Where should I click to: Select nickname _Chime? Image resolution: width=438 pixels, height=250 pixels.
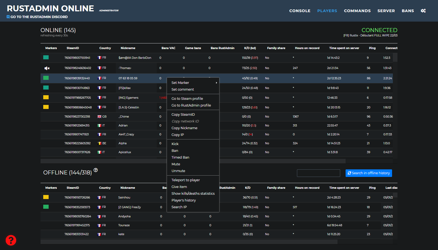123,117
